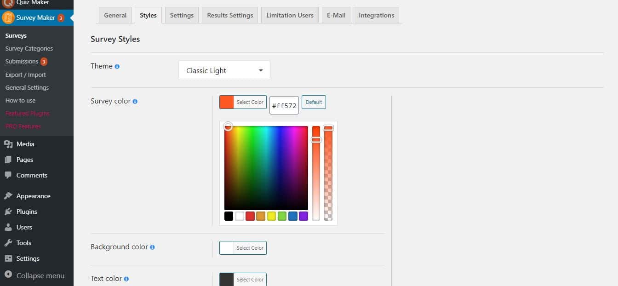Click the Comments bubble icon
Viewport: 618px width, 286px height.
coord(8,175)
